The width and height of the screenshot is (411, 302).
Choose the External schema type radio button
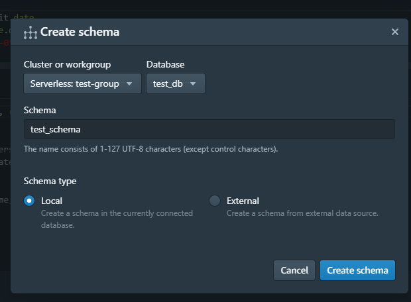coord(215,201)
